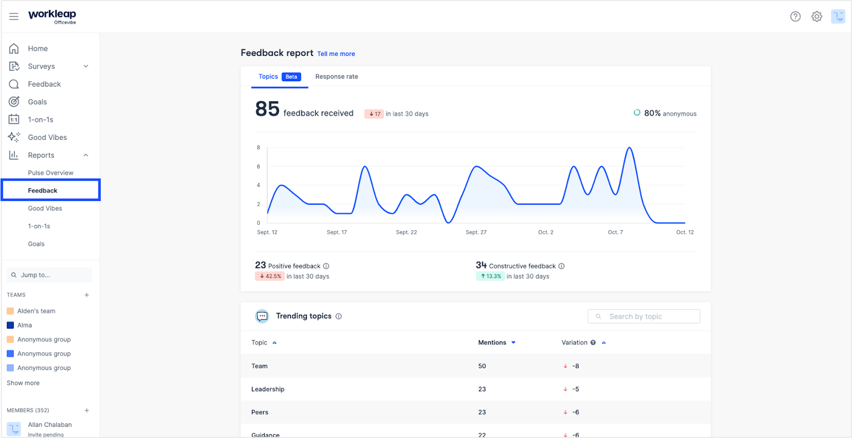Open the hamburger navigation menu

point(14,16)
